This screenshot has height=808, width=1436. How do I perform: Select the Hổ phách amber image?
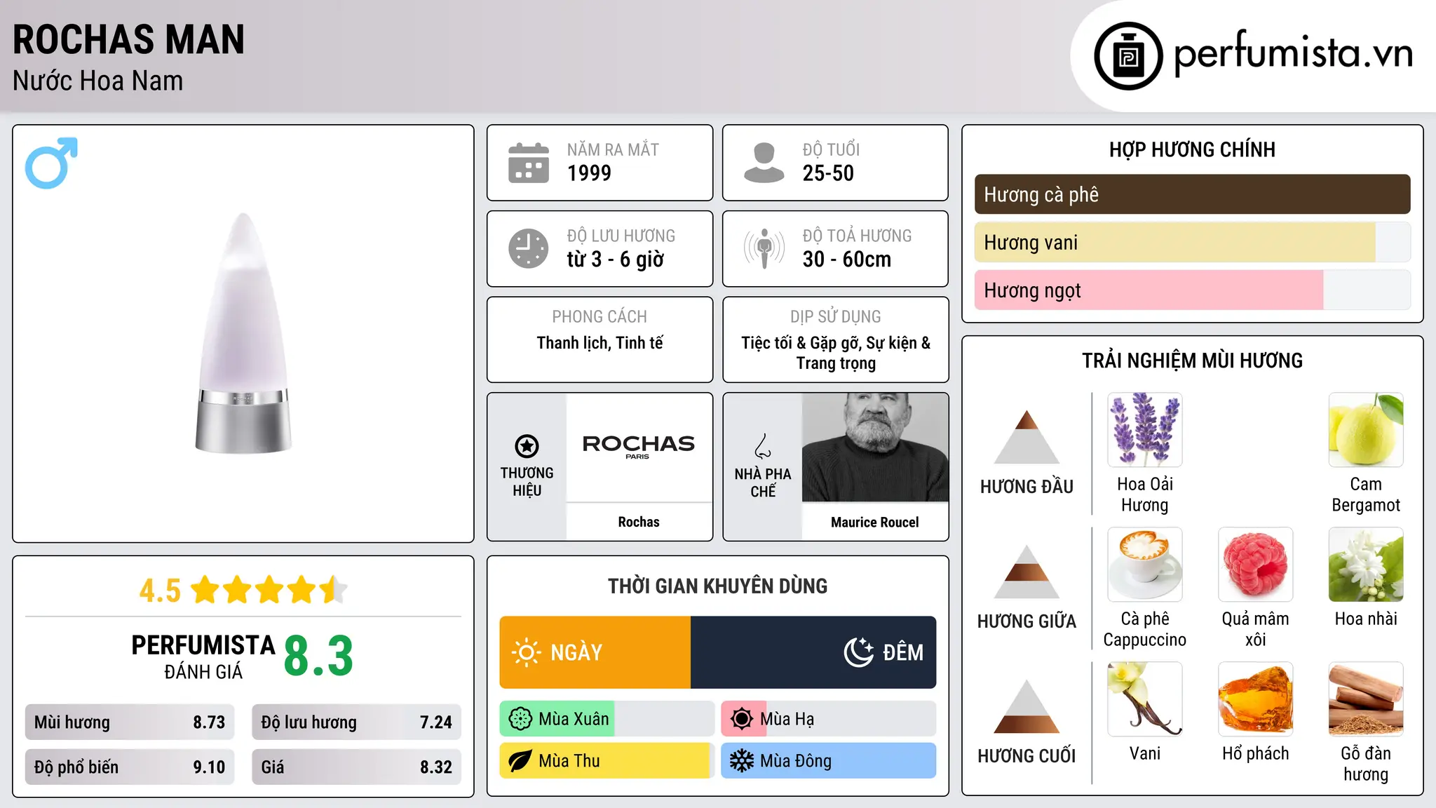[1256, 699]
